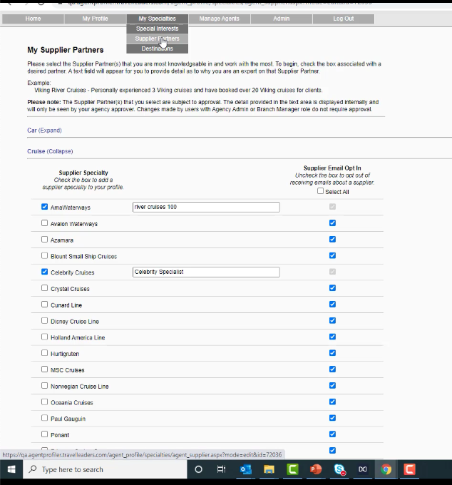Open the My Profile menu tab
The height and width of the screenshot is (485, 452).
pyautogui.click(x=96, y=19)
